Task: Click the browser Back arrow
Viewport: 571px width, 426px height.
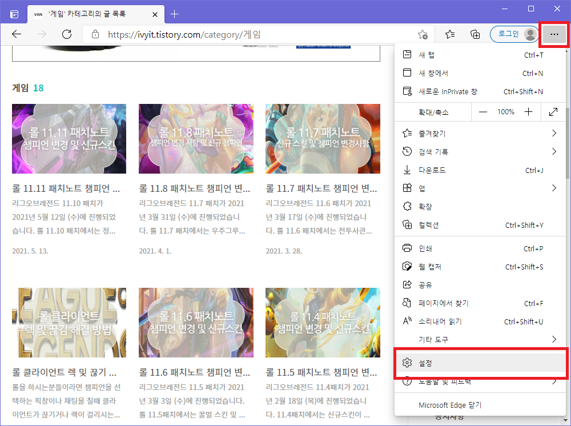Action: click(x=17, y=34)
